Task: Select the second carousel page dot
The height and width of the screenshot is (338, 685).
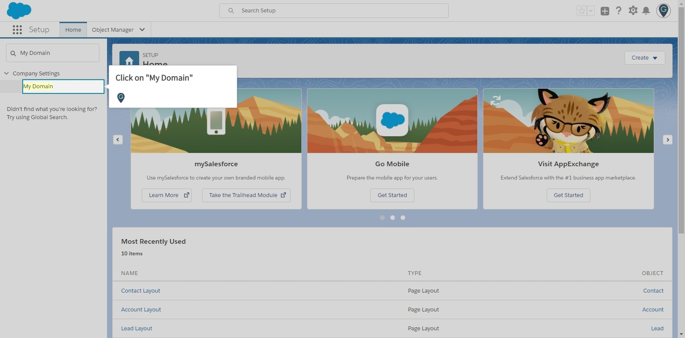Action: 393,218
